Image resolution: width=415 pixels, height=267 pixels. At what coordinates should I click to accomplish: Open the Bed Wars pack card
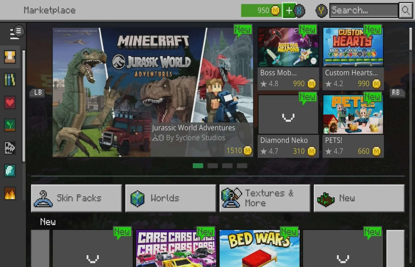click(259, 249)
